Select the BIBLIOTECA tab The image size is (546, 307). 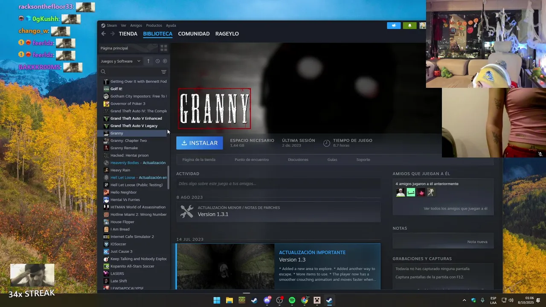(x=158, y=34)
